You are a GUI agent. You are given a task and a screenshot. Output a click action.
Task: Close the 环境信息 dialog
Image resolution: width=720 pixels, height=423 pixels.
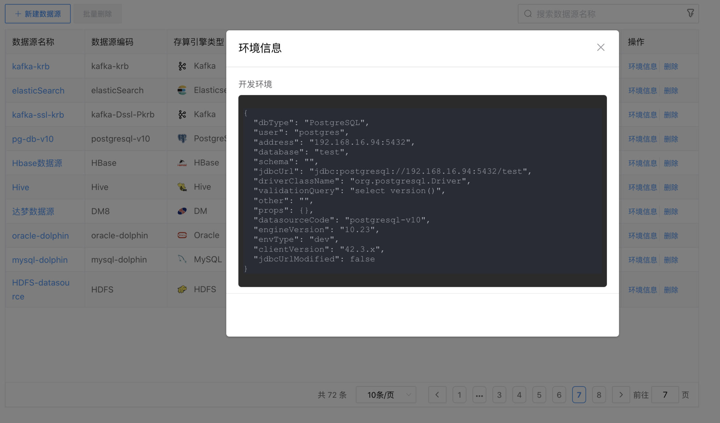(x=600, y=47)
